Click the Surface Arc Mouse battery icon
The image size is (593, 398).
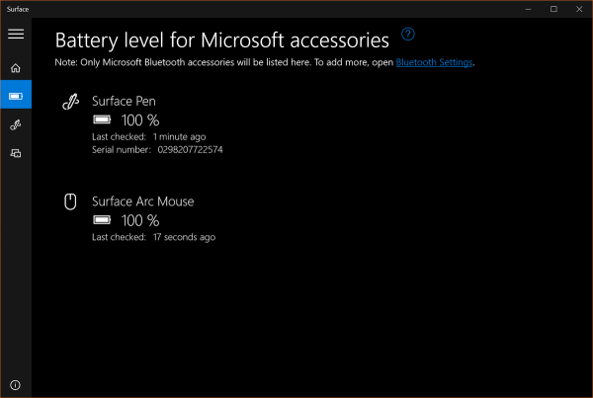[x=102, y=220]
